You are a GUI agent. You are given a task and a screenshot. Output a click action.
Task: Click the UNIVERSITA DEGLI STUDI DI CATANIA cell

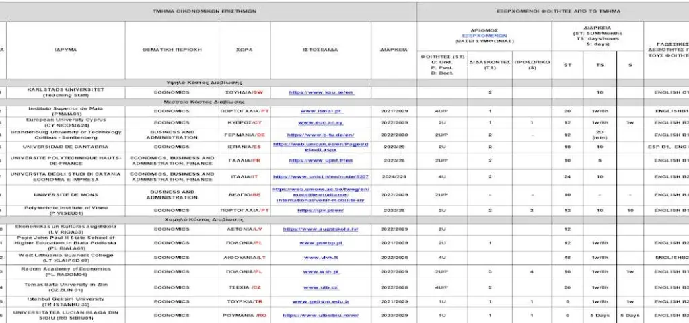(x=66, y=177)
